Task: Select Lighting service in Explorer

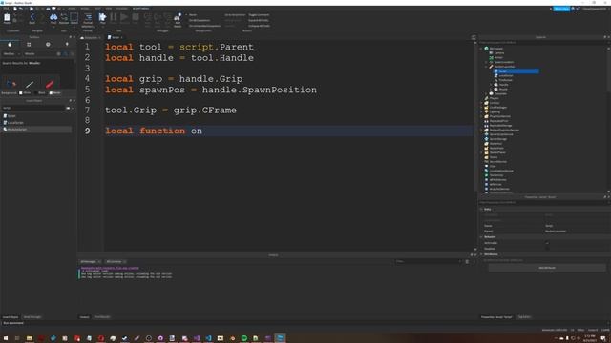Action: (495, 111)
